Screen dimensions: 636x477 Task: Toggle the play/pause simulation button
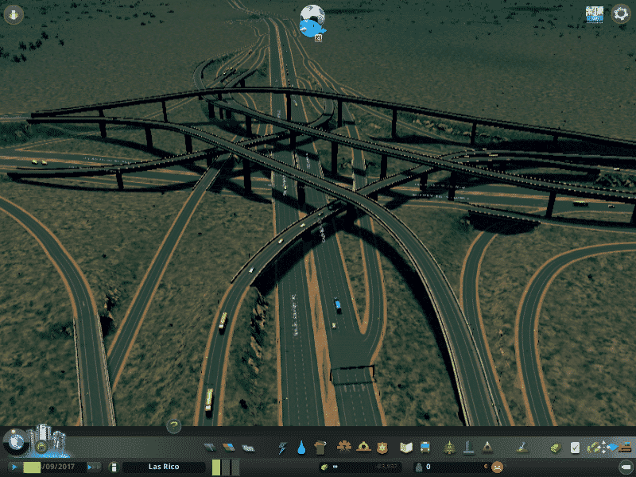14,467
